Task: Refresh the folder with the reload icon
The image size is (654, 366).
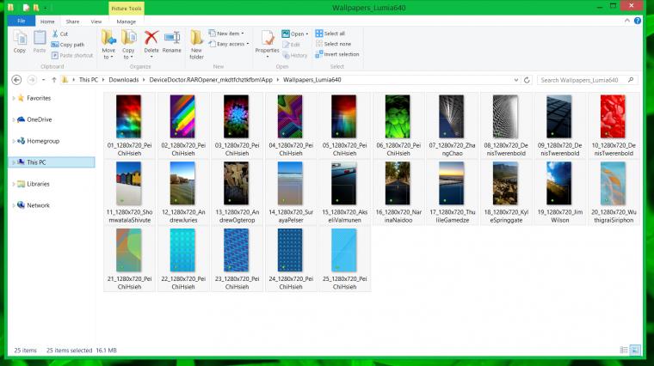Action: (x=527, y=80)
